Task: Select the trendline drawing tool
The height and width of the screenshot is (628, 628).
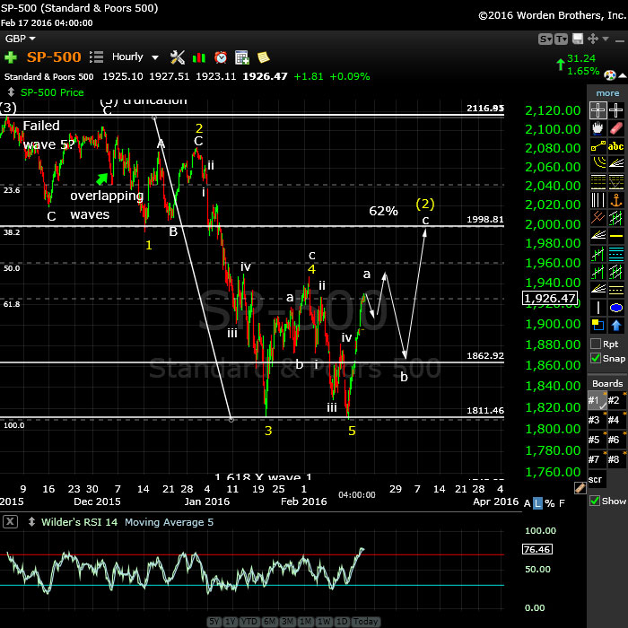Action: coord(597,146)
